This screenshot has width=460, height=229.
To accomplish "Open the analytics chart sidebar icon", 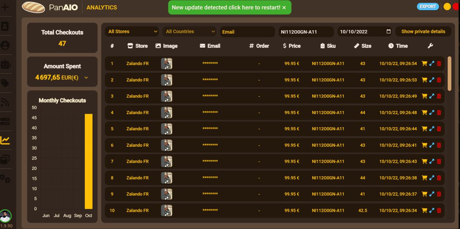I will [5, 140].
